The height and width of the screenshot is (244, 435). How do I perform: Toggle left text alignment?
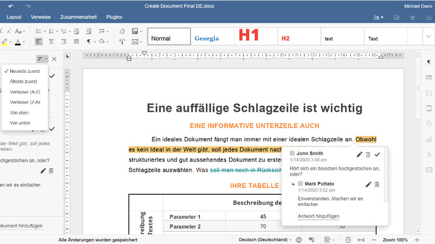39,41
